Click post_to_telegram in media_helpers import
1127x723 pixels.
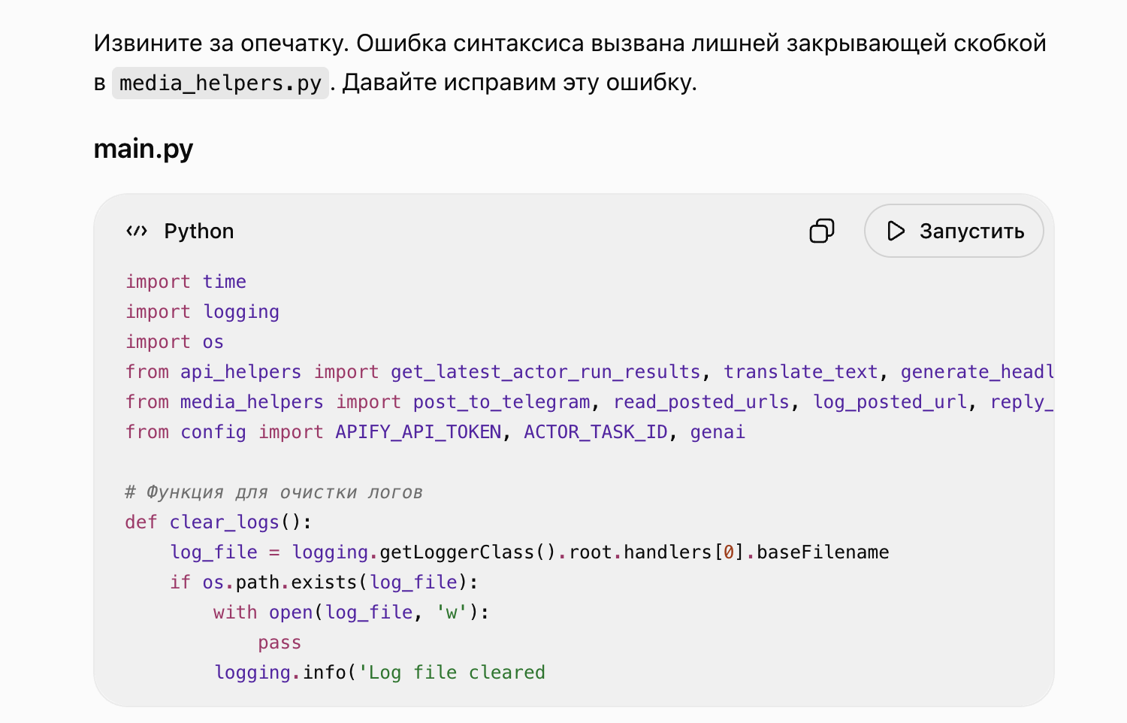[x=502, y=402]
